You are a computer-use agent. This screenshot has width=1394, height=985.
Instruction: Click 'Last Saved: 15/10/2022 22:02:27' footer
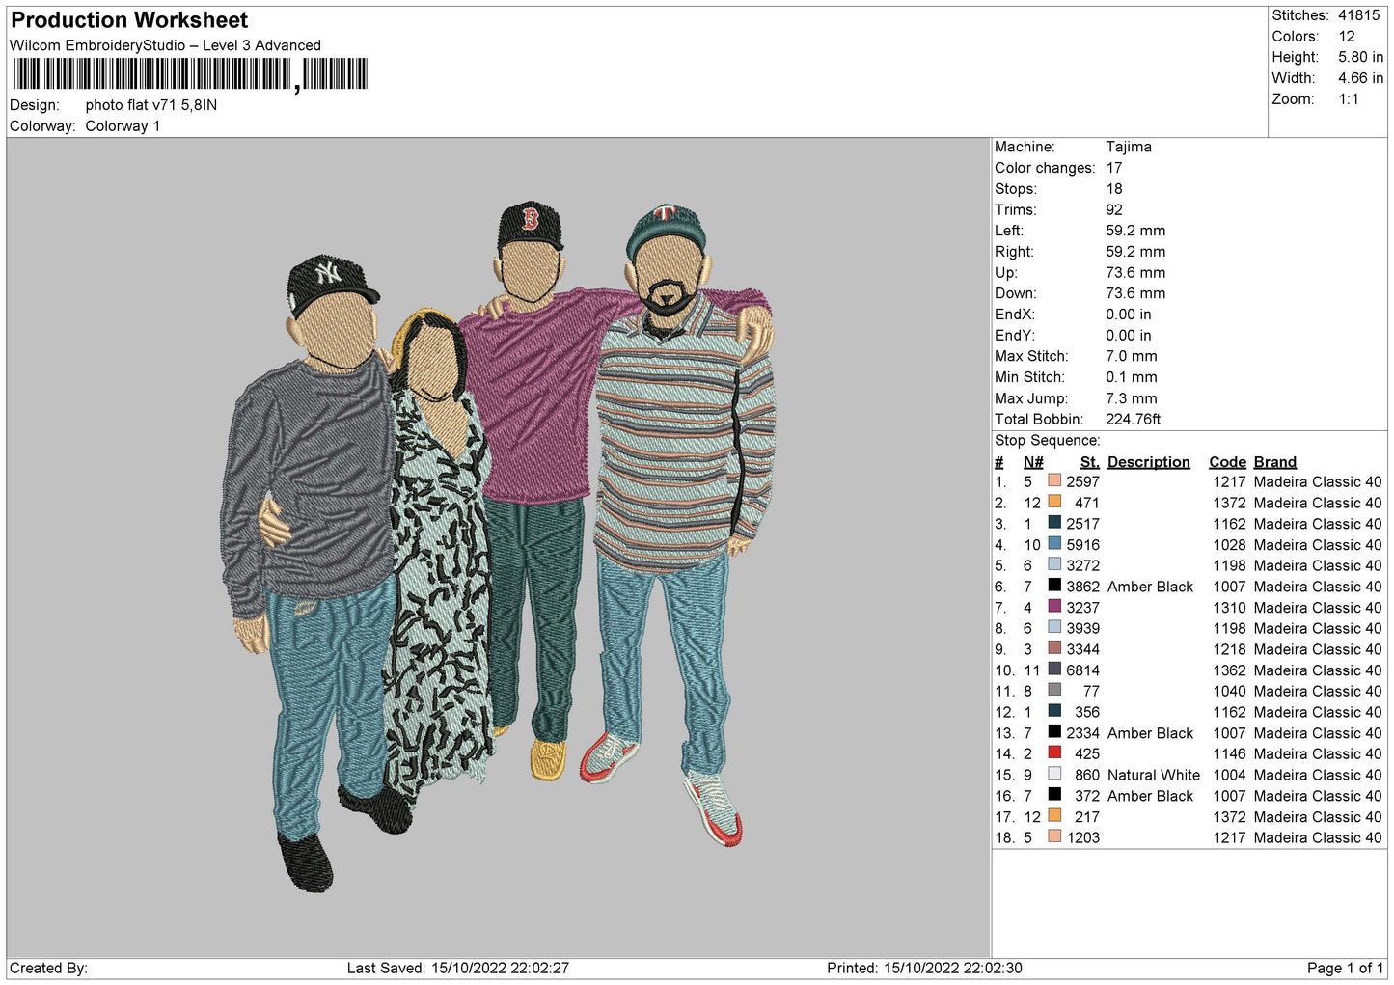(457, 968)
